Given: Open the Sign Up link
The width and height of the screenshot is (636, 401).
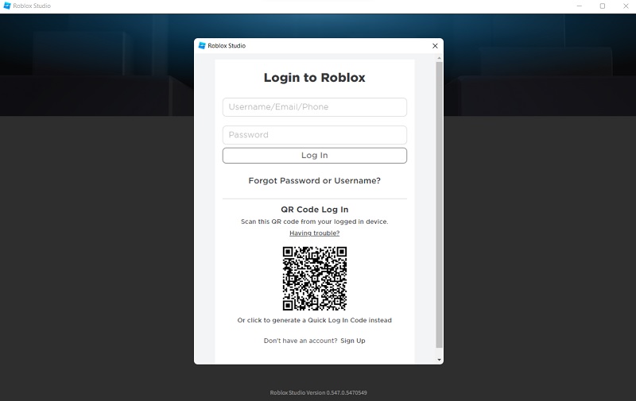Looking at the screenshot, I should [353, 341].
